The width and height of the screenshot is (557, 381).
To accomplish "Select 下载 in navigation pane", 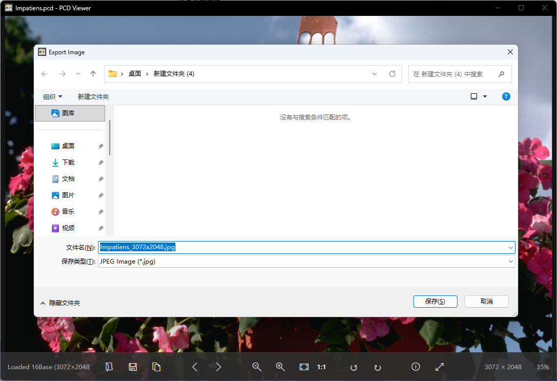I will (68, 162).
